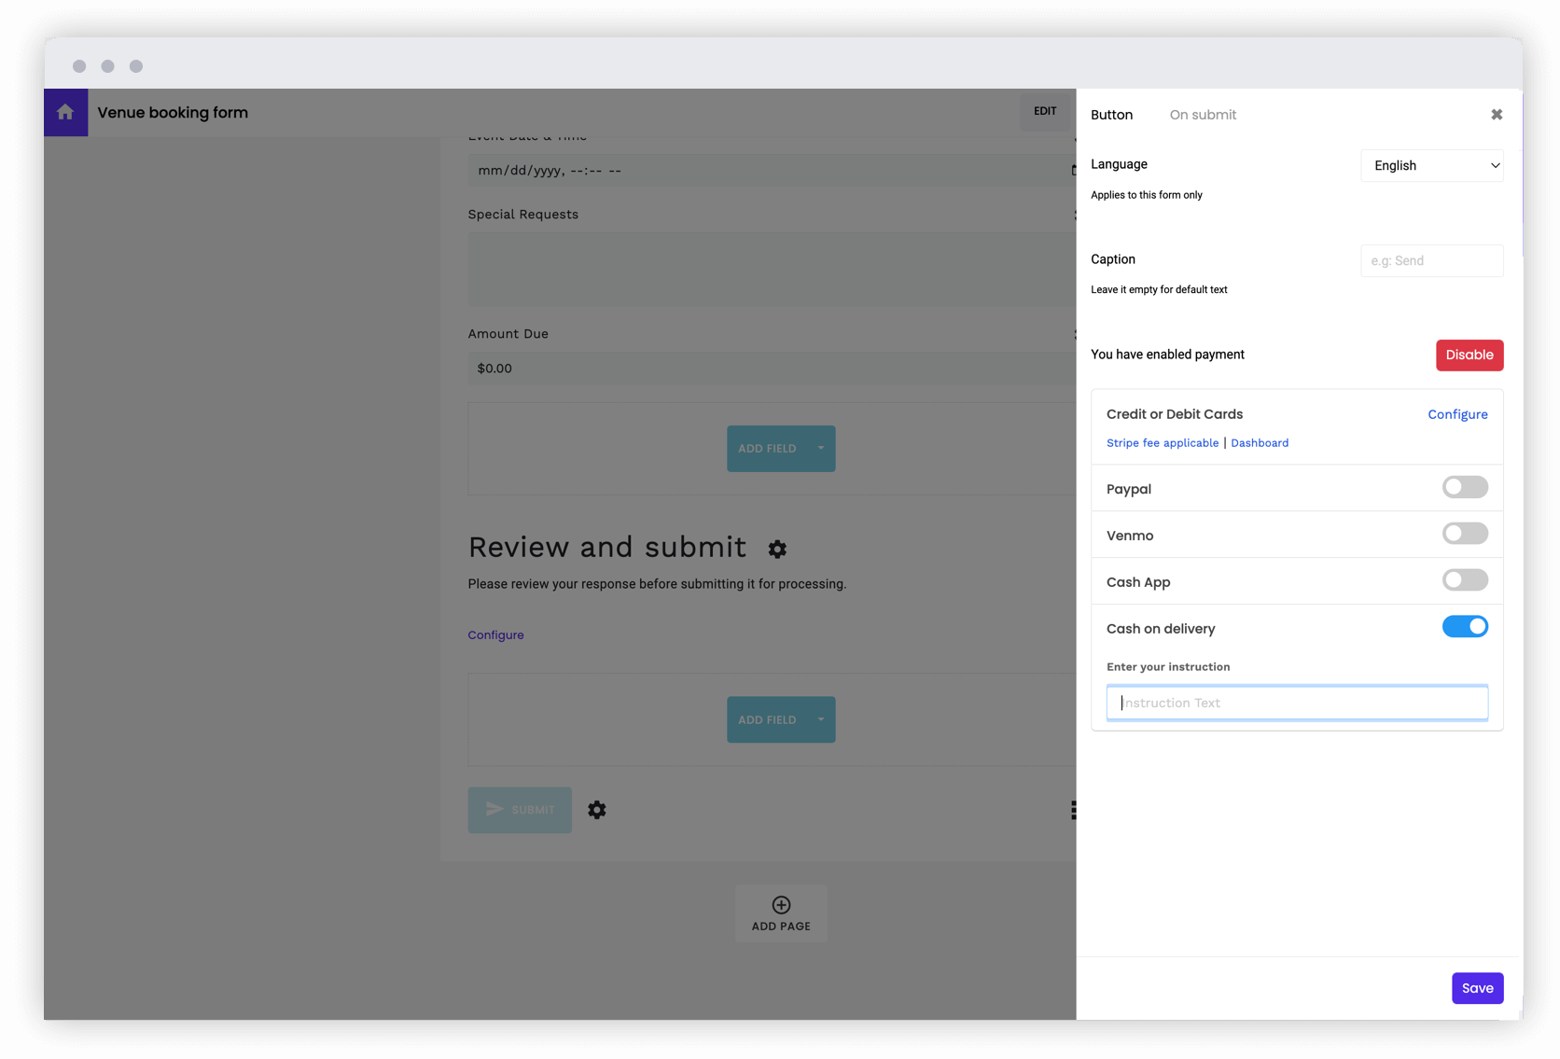
Task: Save the button settings
Action: [1477, 987]
